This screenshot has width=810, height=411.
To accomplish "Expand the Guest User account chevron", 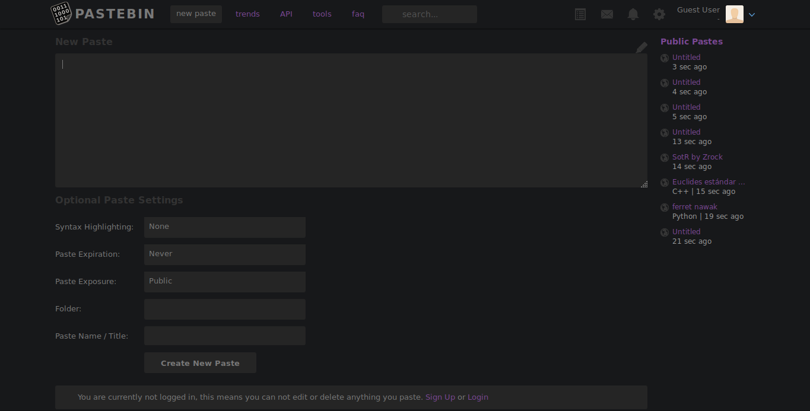I will 751,15.
